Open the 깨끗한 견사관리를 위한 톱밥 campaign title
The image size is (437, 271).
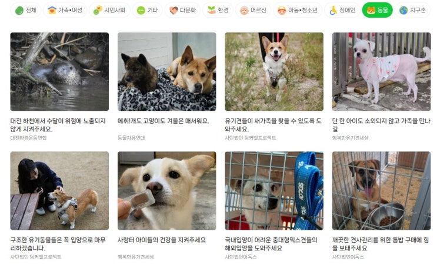click(381, 244)
